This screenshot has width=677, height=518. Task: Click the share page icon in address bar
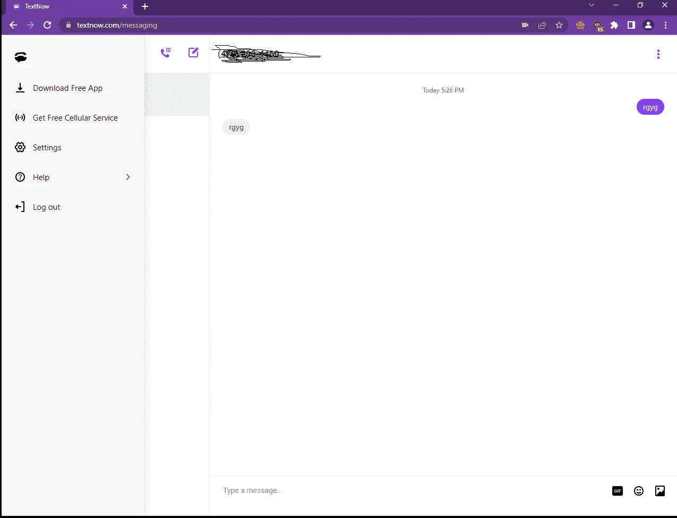click(542, 25)
